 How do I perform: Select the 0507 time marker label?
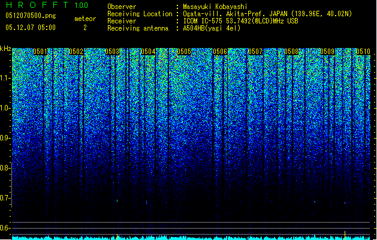(255, 52)
